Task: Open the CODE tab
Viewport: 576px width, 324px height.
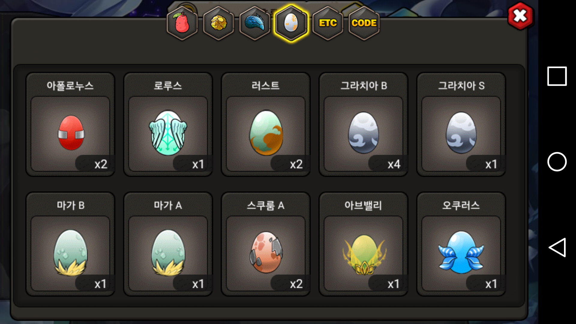Action: (364, 23)
